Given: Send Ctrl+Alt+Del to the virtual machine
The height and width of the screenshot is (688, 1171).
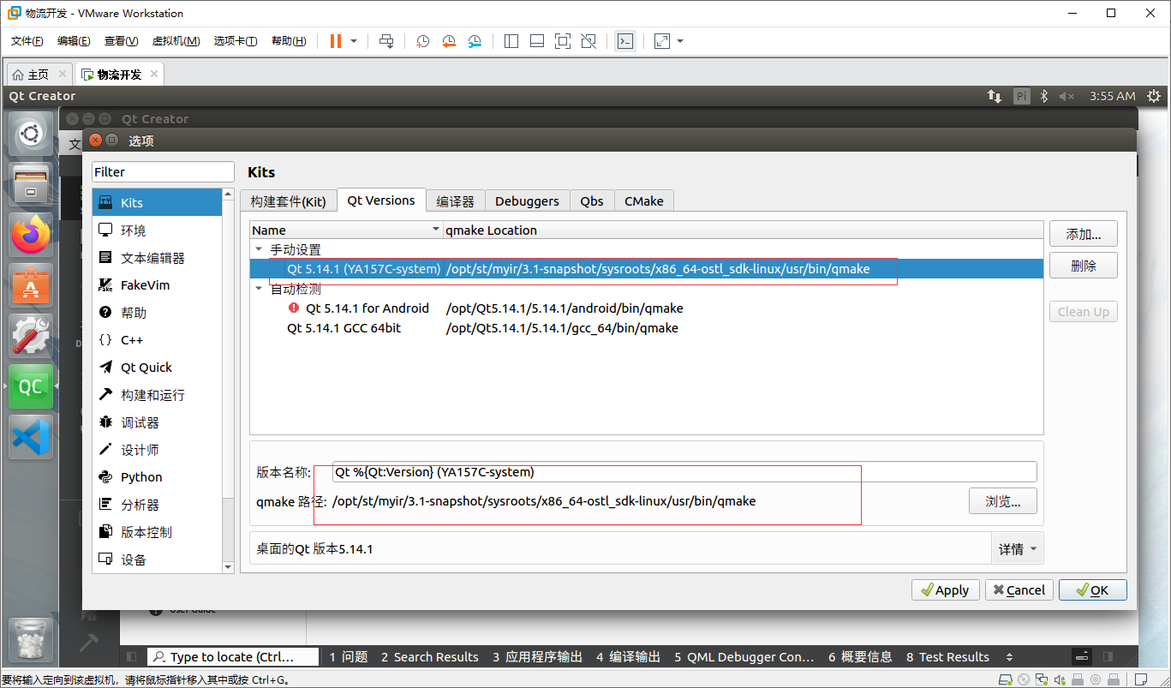Looking at the screenshot, I should tap(386, 41).
